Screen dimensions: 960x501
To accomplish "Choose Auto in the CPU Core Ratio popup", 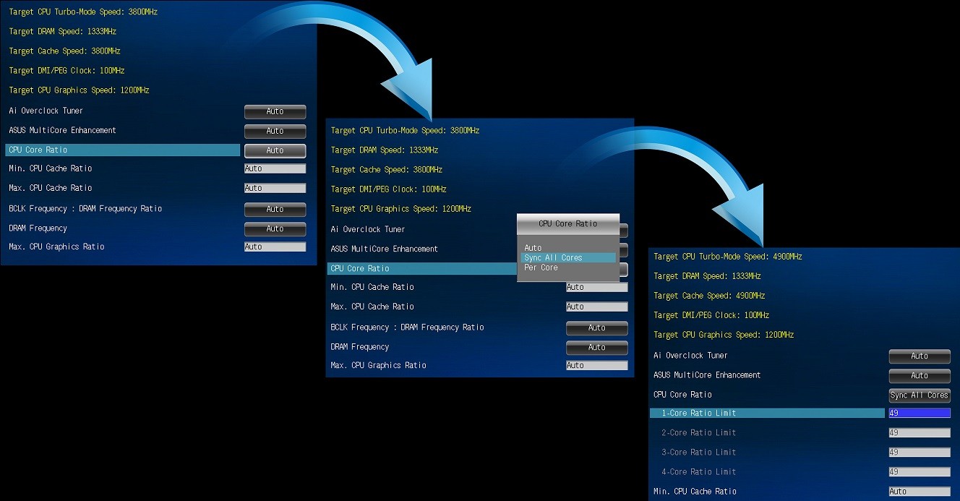I will (x=533, y=248).
